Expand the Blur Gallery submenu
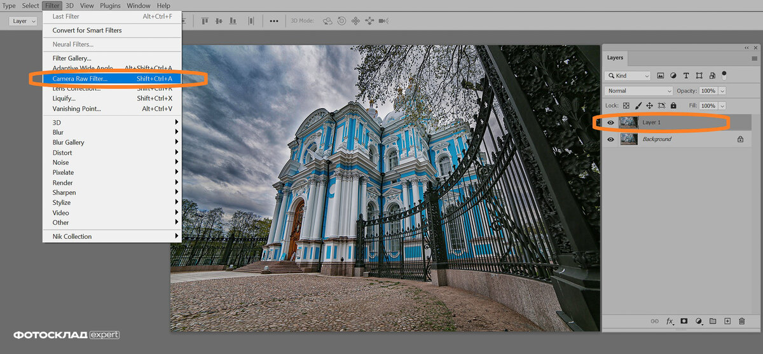763x354 pixels. tap(112, 142)
